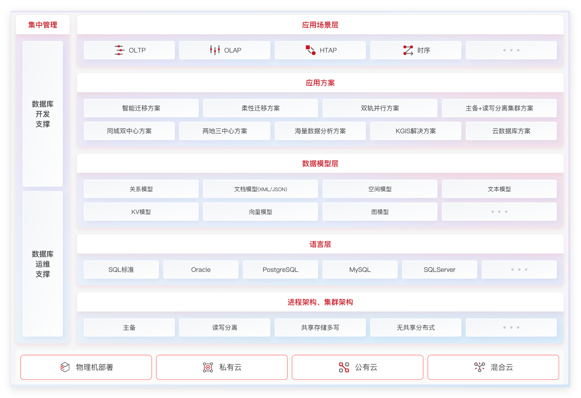Select the OLAP scenario icon
581x398 pixels.
[214, 50]
